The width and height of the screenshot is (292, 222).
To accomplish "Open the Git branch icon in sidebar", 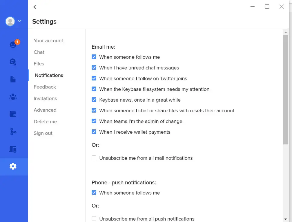I will pos(13,132).
